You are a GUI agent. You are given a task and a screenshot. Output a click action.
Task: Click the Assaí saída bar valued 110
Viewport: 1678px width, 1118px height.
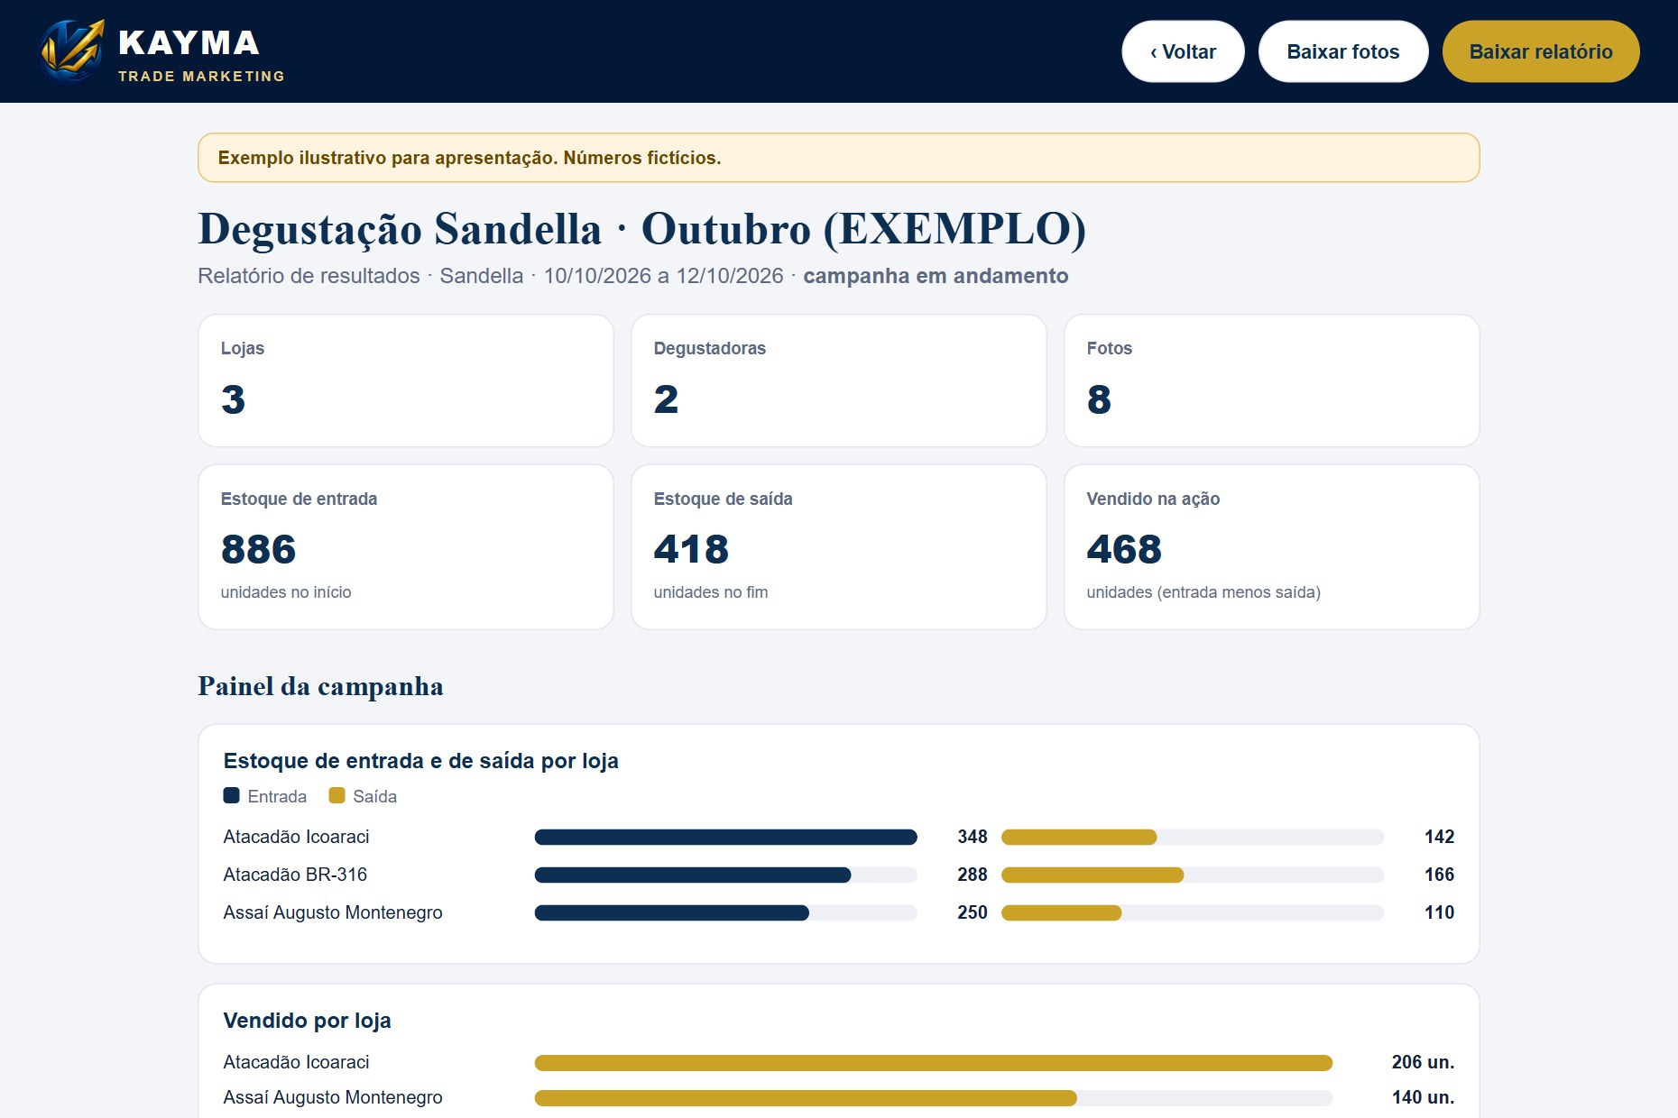pos(1062,913)
